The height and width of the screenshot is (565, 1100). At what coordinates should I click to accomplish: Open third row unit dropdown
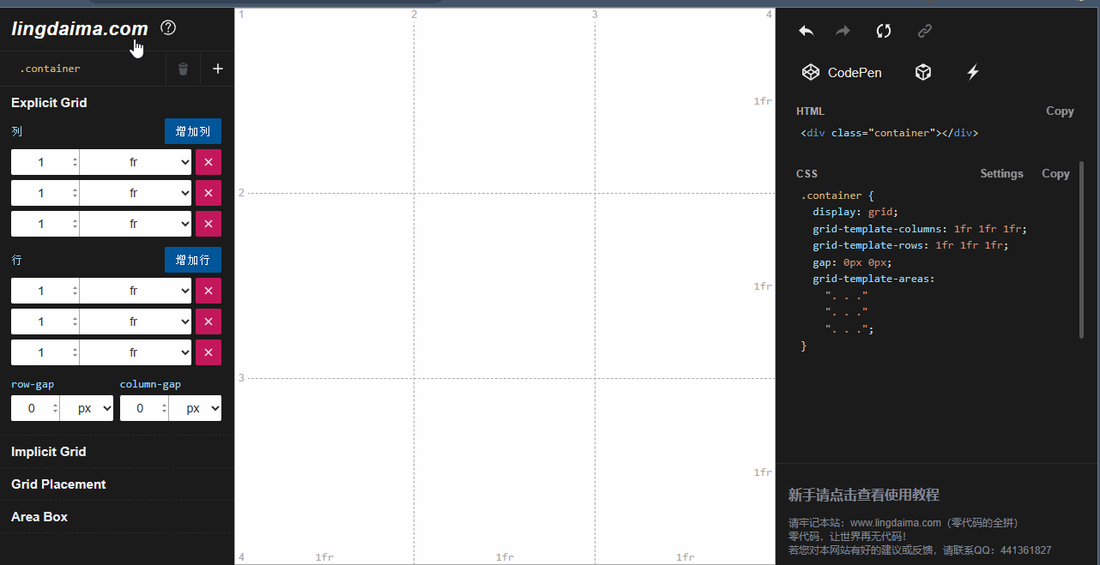tap(136, 352)
